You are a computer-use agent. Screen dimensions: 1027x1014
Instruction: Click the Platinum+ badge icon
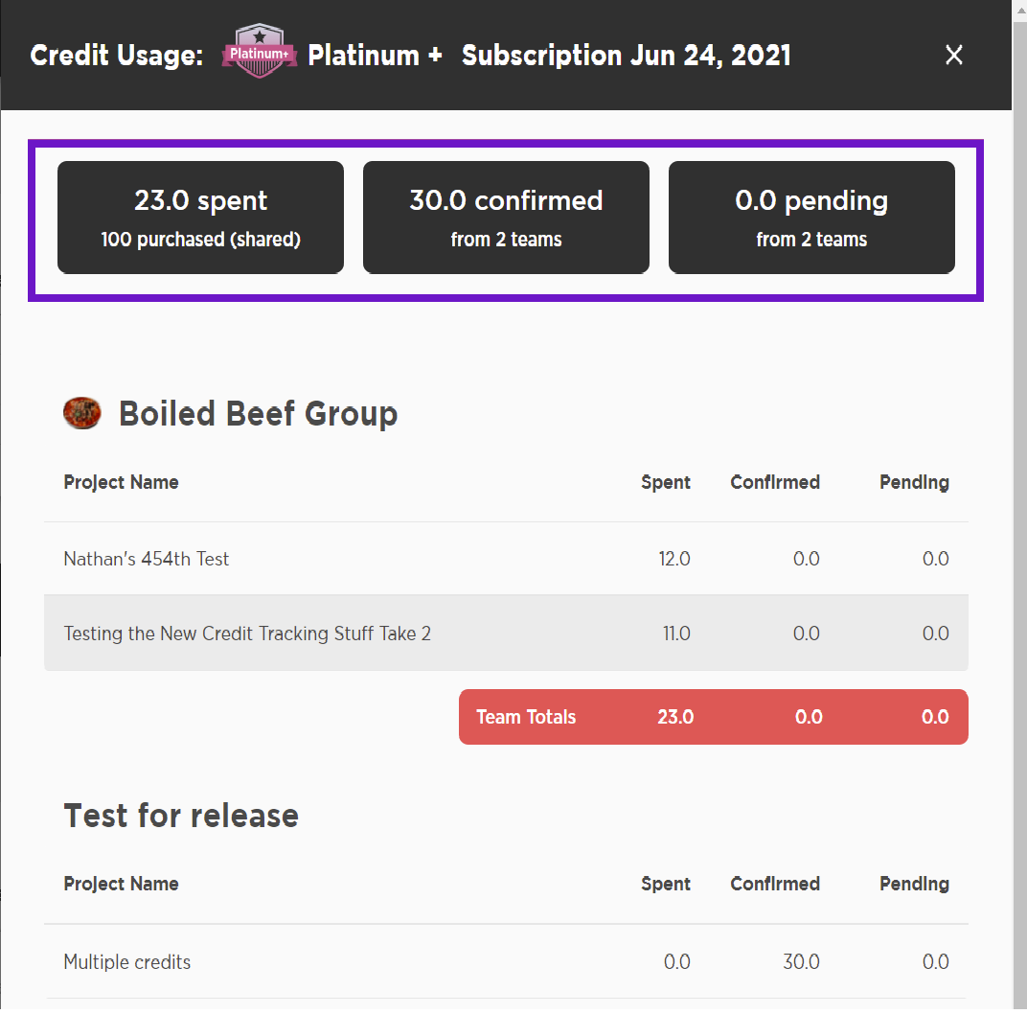point(260,51)
